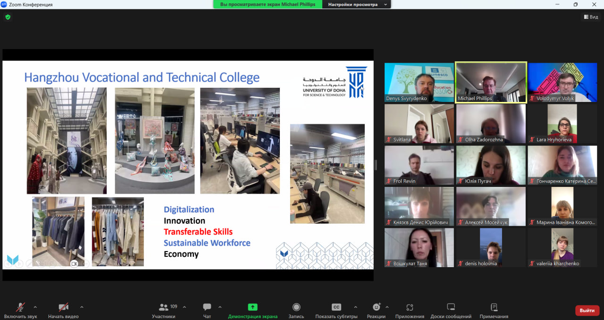Click the red Выйти leave button
Viewport: 604px width, 320px height.
(x=587, y=311)
